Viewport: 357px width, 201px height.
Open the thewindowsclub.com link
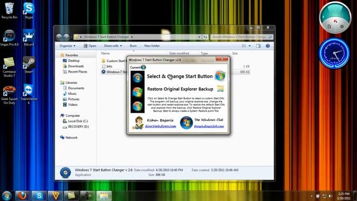209,126
